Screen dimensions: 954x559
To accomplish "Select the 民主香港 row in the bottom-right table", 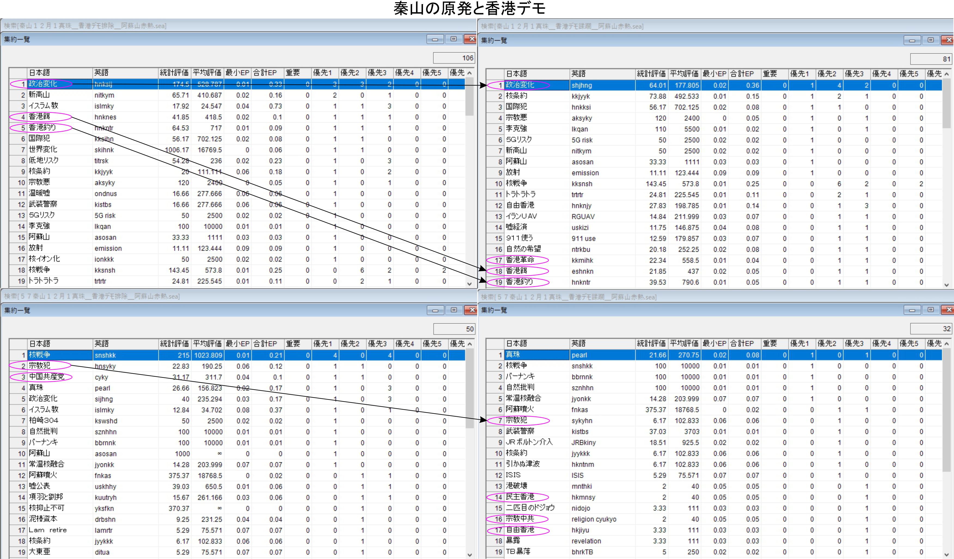I will tap(520, 497).
